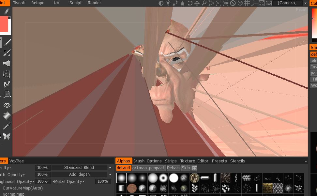Click the zoom magnifier icon
This screenshot has width=317, height=196.
(x=204, y=3)
